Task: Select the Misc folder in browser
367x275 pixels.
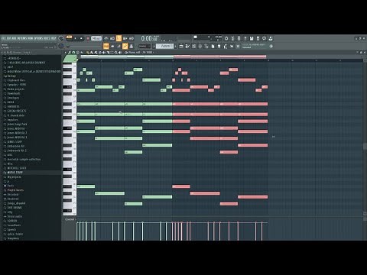Action: click(x=10, y=163)
